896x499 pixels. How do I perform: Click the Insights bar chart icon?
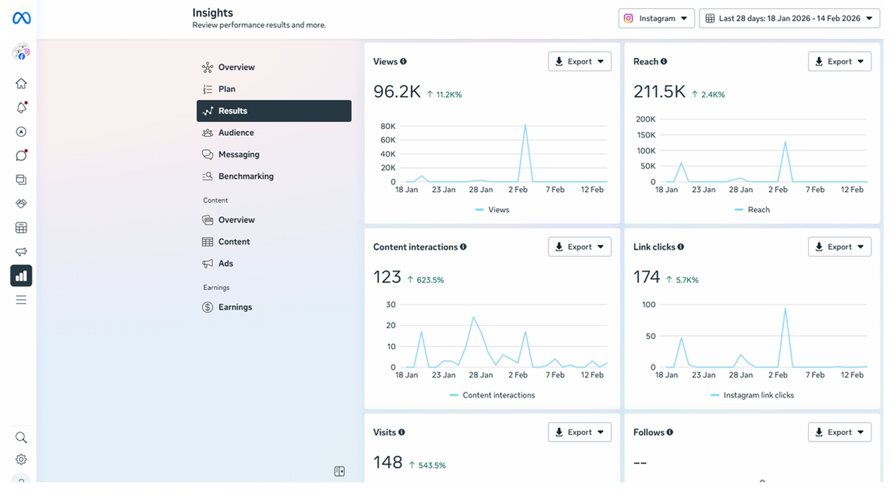point(21,276)
